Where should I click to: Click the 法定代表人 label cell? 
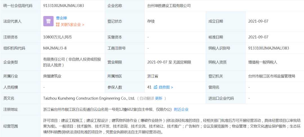(x=21, y=21)
